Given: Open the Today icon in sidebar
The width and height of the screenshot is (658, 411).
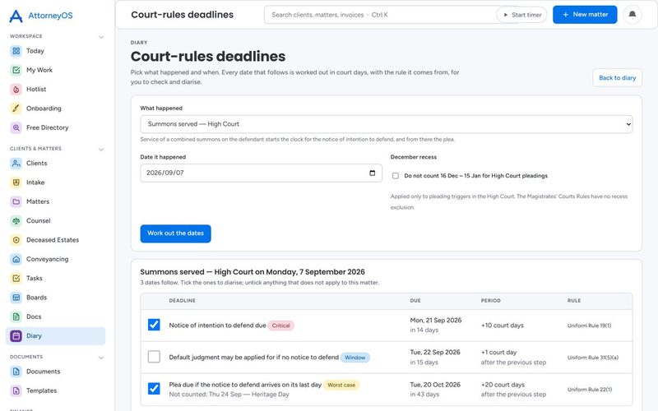Looking at the screenshot, I should point(16,51).
